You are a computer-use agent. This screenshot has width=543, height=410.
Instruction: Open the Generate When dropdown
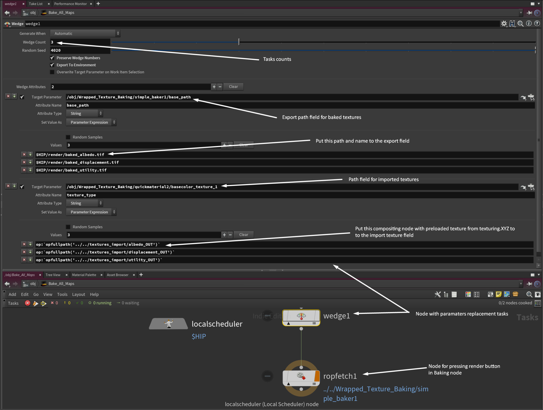(85, 33)
